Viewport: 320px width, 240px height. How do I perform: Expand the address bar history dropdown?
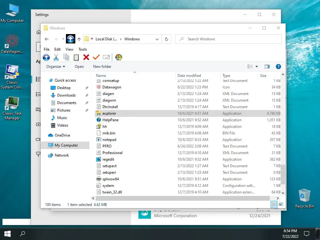pyautogui.click(x=157, y=39)
